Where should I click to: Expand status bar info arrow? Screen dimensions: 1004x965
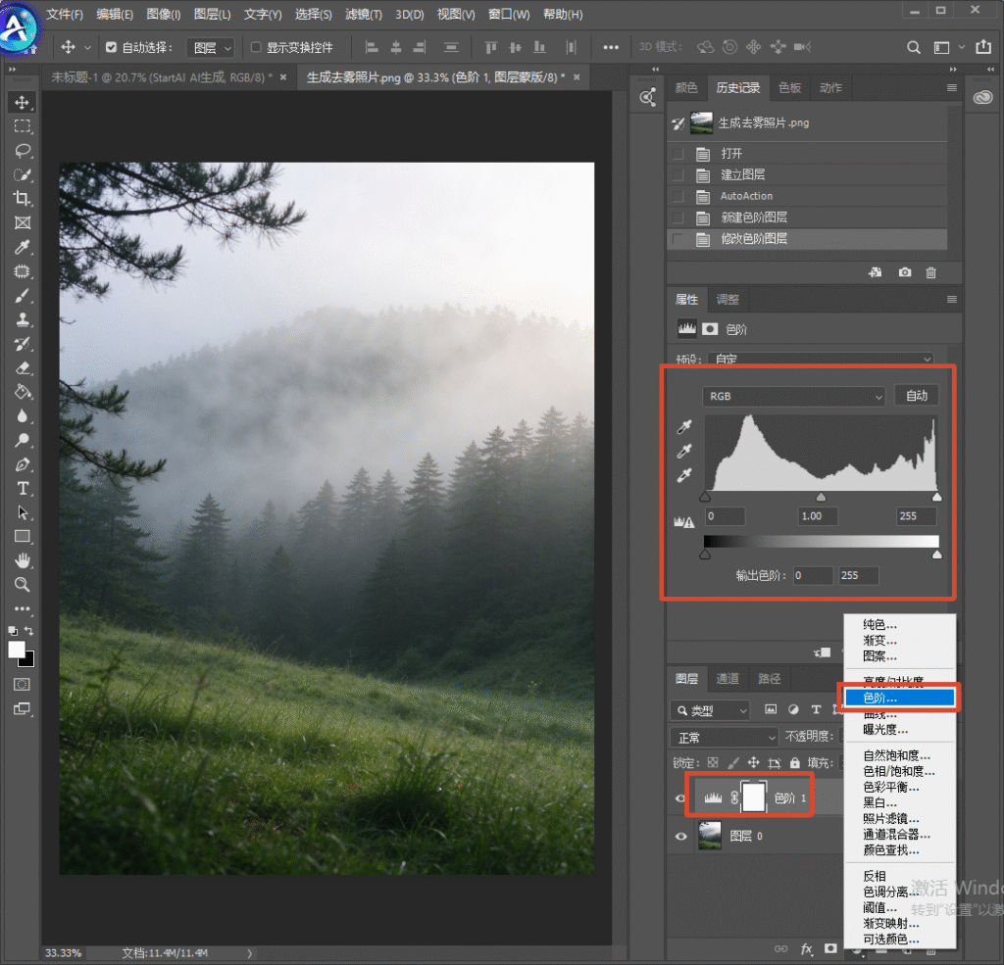(250, 953)
